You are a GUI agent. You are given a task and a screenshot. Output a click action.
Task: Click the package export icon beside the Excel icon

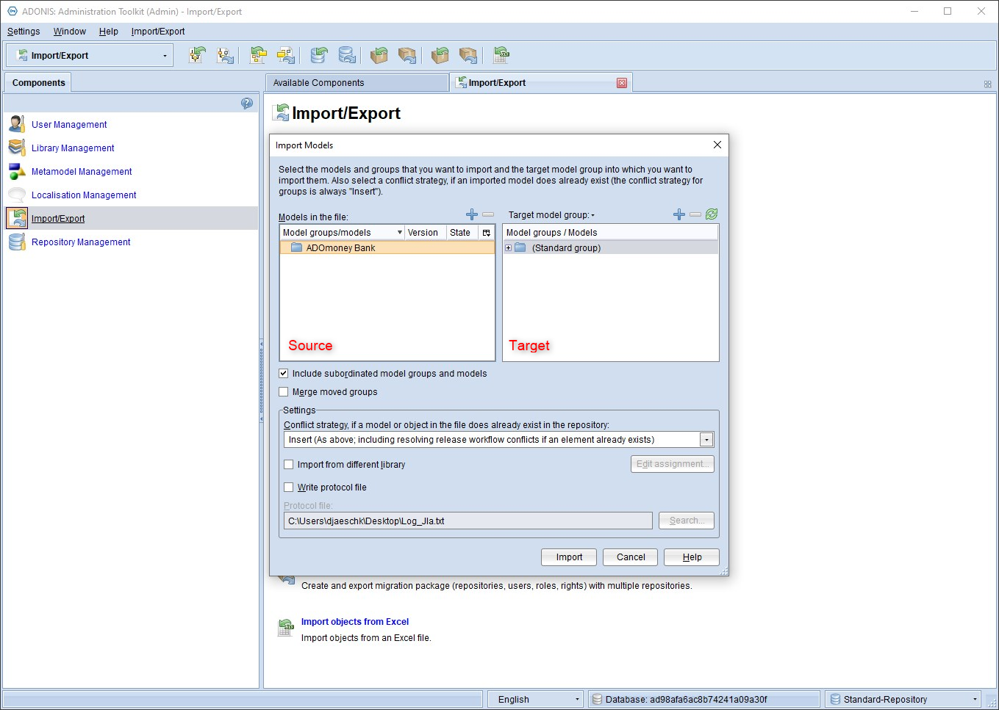point(468,55)
